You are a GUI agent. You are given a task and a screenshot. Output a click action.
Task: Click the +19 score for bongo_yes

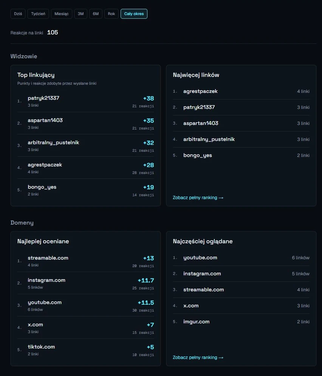click(x=149, y=187)
